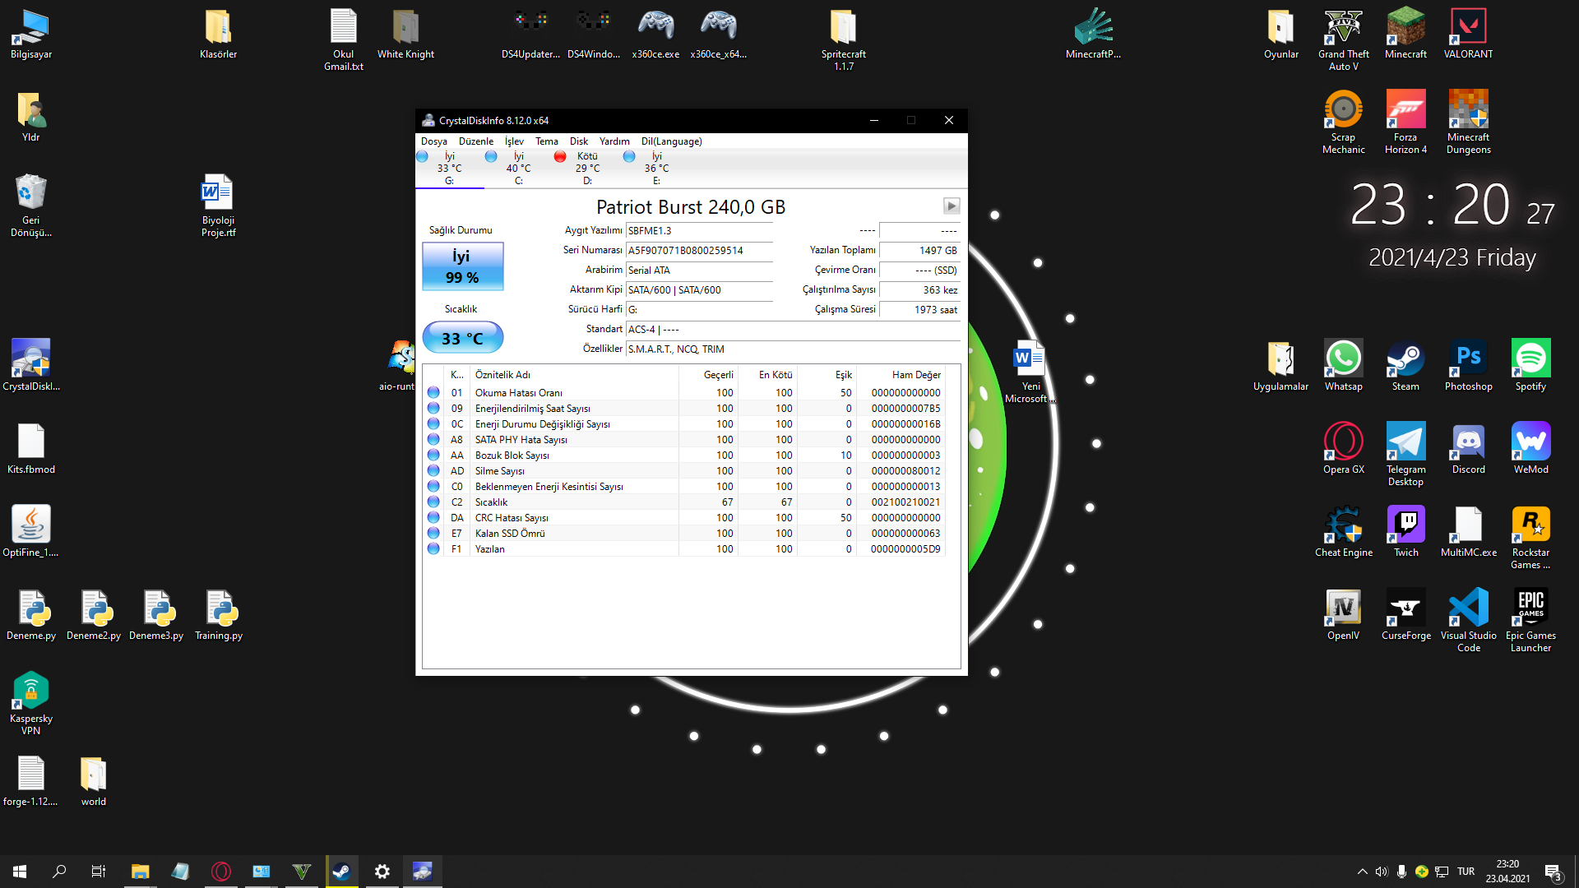Select the G: disk tab at 33 °C
This screenshot has width=1579, height=888.
(x=450, y=169)
